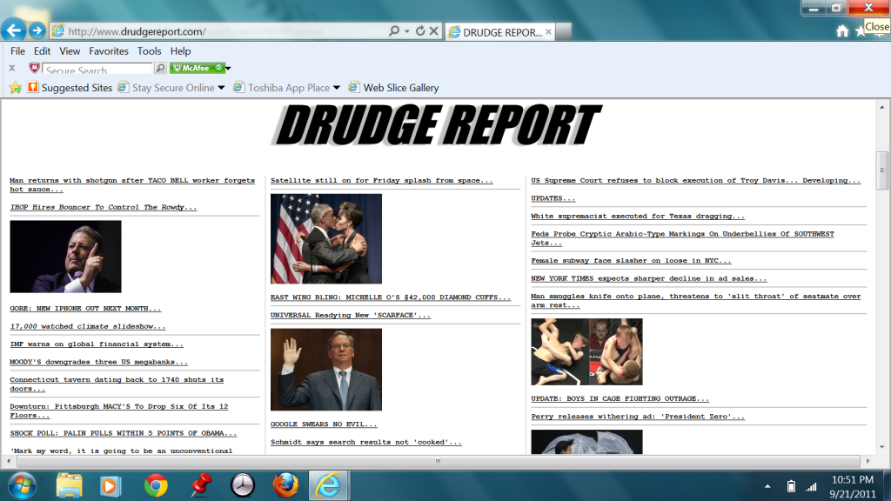Open the Edit menu
This screenshot has width=891, height=501.
point(42,51)
